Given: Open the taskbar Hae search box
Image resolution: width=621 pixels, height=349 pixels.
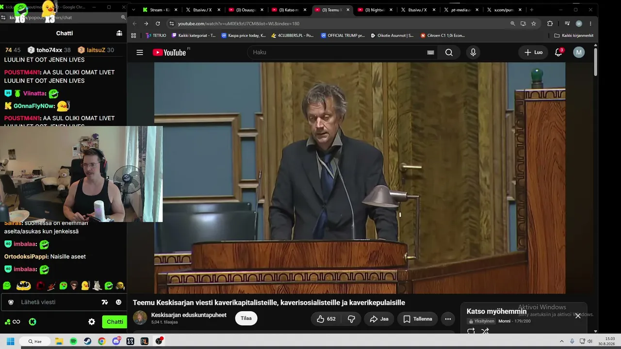Looking at the screenshot, I should (35, 341).
